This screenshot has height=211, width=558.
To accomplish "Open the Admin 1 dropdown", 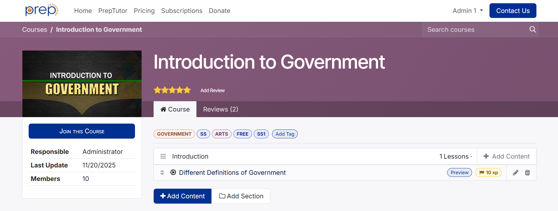I will click(x=468, y=11).
